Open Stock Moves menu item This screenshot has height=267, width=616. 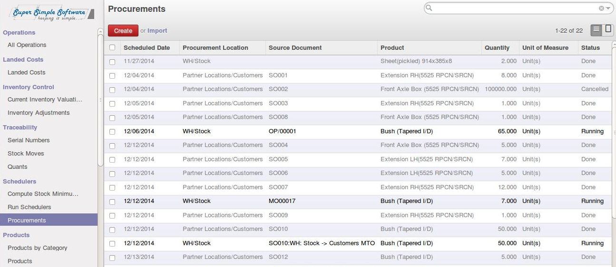[x=26, y=154]
